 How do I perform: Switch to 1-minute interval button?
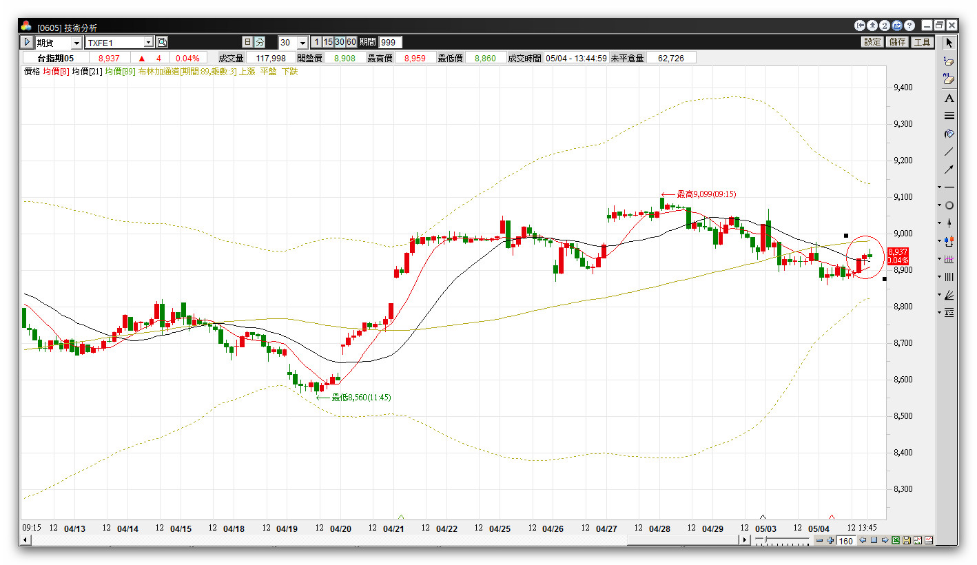[317, 43]
